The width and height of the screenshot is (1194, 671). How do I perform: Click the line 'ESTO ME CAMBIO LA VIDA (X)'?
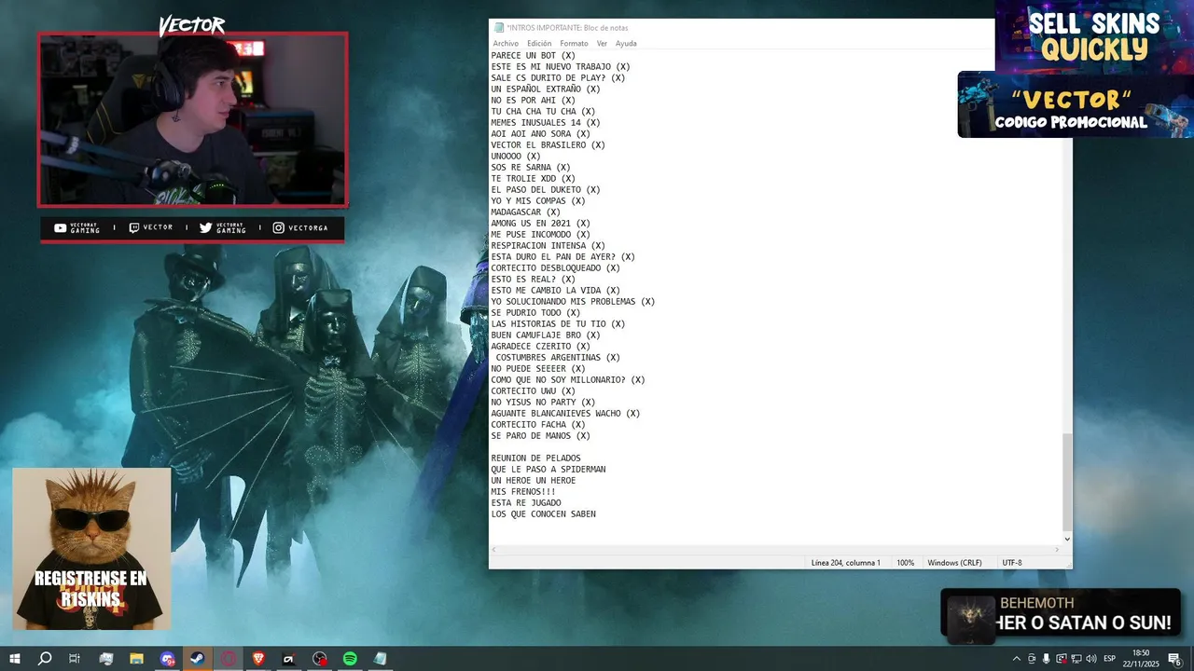pos(556,291)
